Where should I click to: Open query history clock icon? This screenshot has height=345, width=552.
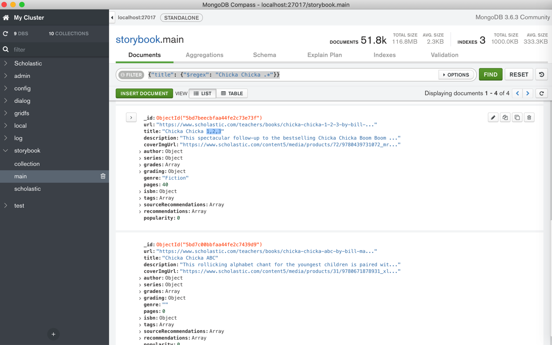pos(541,75)
